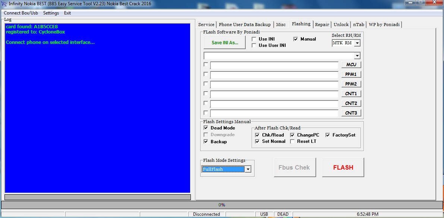This screenshot has width=444, height=218.
Task: Switch to the Misc tab
Action: [x=281, y=25]
